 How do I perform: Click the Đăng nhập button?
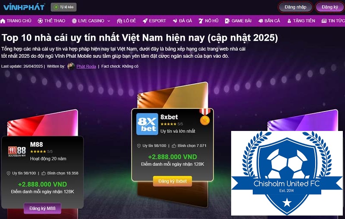tap(295, 7)
